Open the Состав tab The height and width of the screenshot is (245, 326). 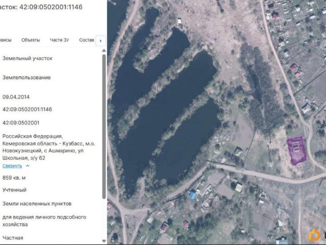click(87, 40)
